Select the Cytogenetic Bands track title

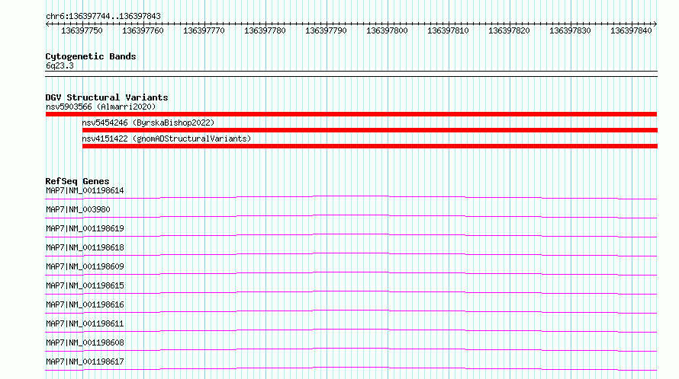click(x=91, y=56)
